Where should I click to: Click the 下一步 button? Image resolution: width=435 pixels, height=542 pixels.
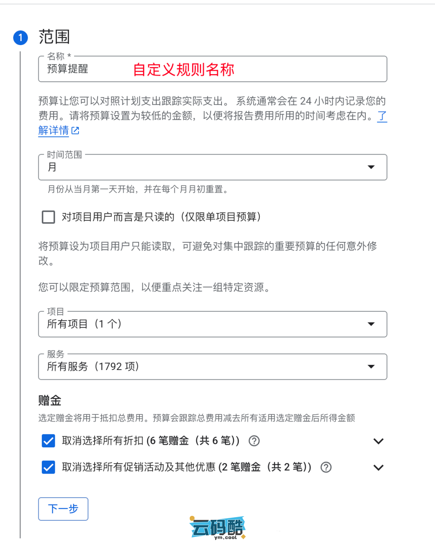[63, 509]
